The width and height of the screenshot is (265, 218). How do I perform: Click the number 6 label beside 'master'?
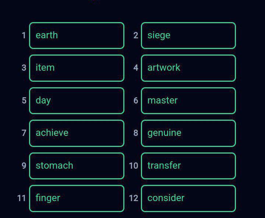coord(136,101)
